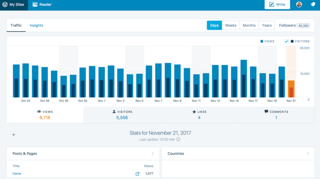Expand the Posts & Pages panel chevron
The image size is (320, 179).
pos(153,154)
